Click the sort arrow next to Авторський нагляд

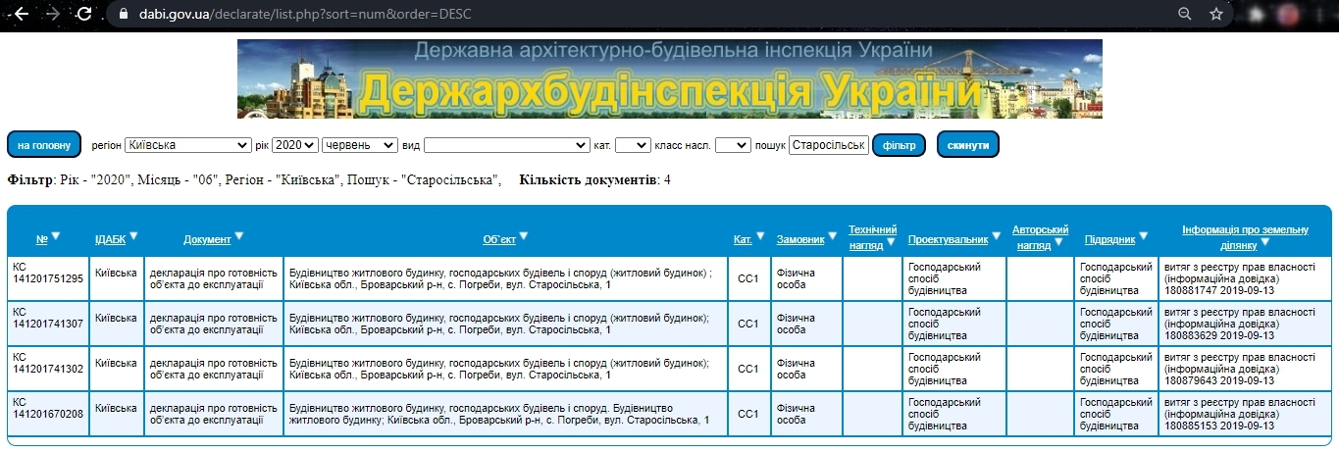1057,242
